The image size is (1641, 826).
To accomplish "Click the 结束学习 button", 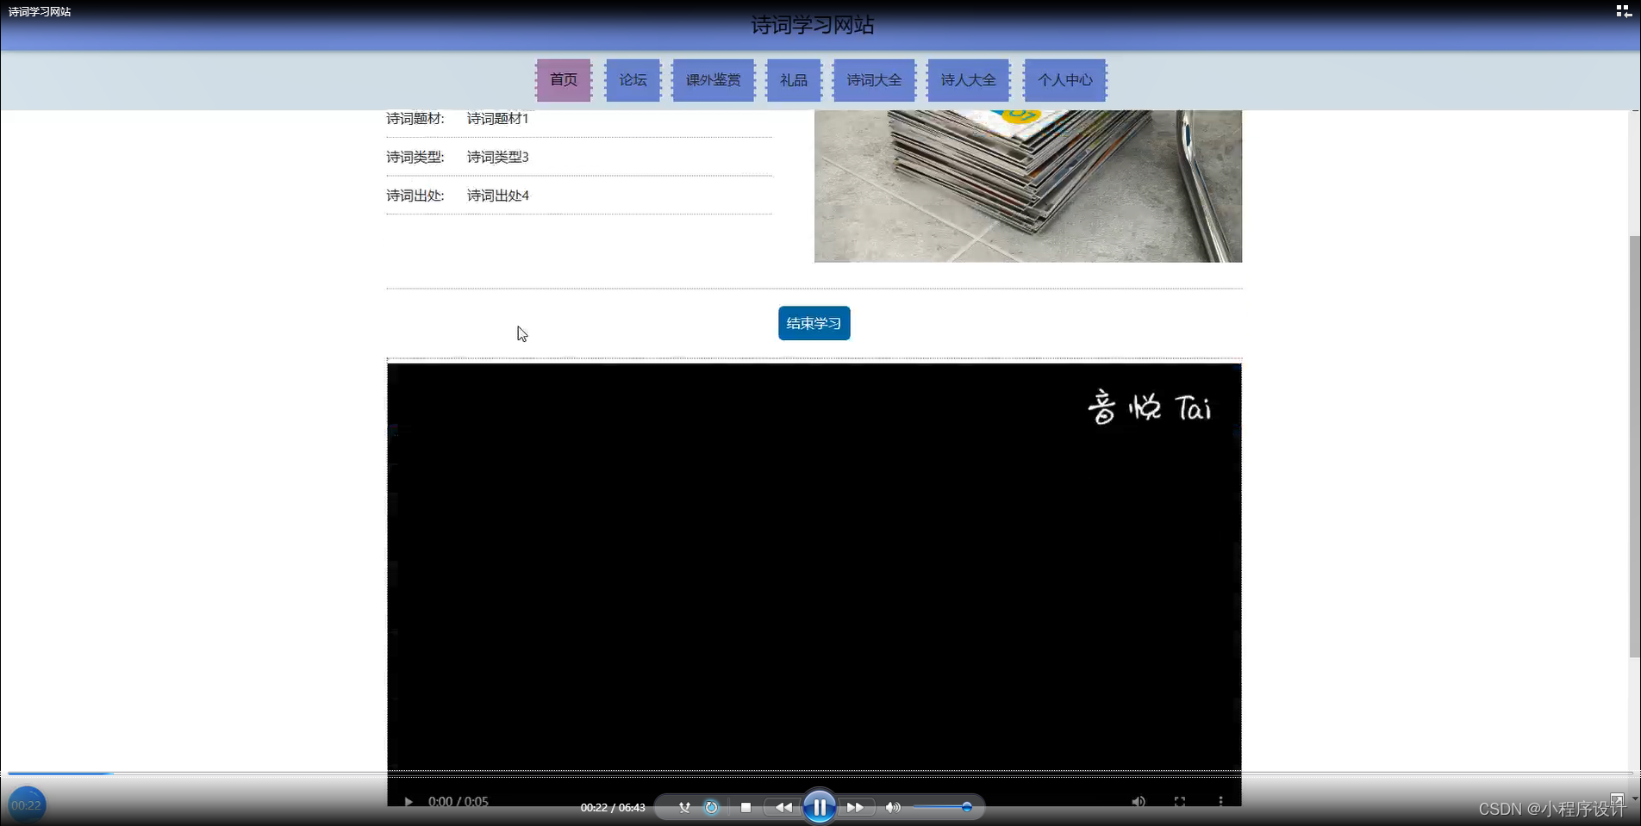I will pos(814,323).
